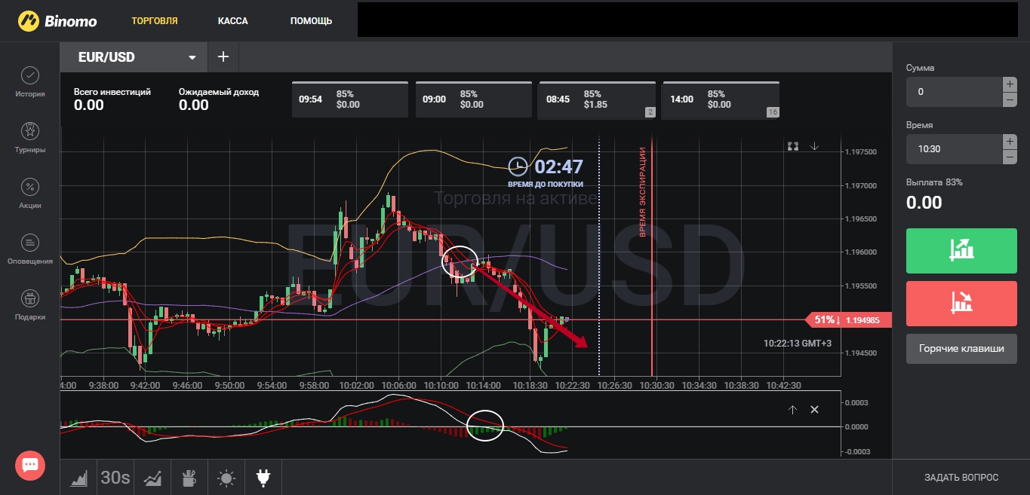Add a new asset tab with plus
The height and width of the screenshot is (495, 1030).
(223, 57)
